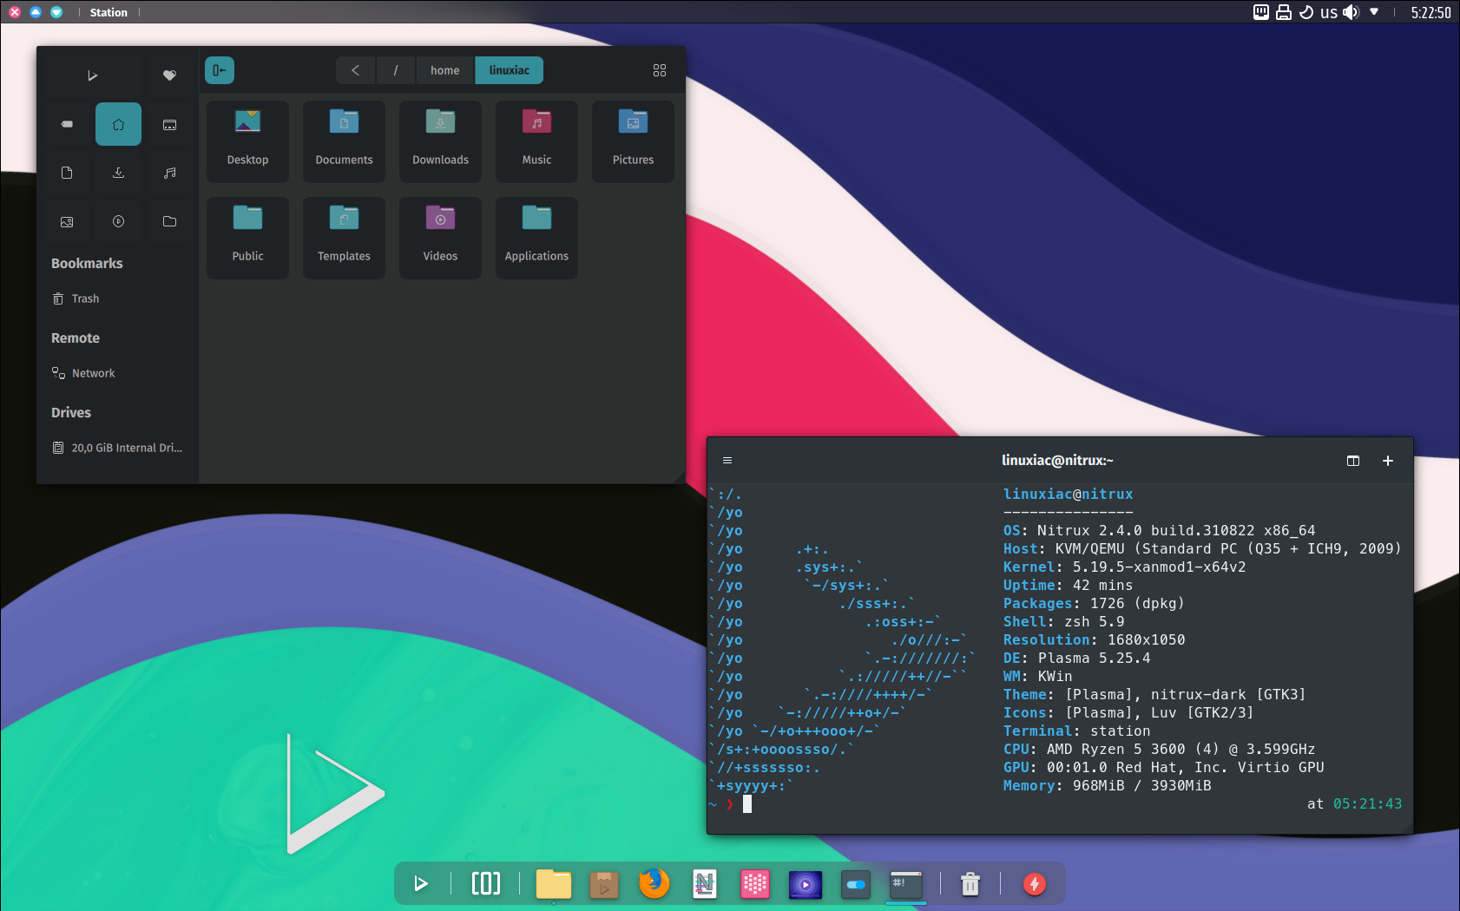1460x911 pixels.
Task: Open the root '/' breadcrumb segment
Action: [396, 70]
